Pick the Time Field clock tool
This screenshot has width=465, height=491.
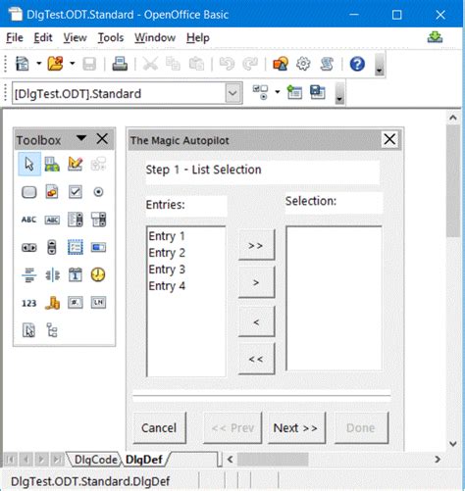98,274
